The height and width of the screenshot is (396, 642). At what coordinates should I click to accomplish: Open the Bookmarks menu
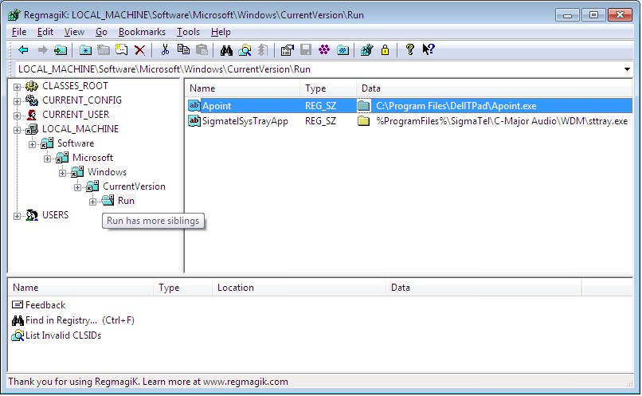coord(142,32)
